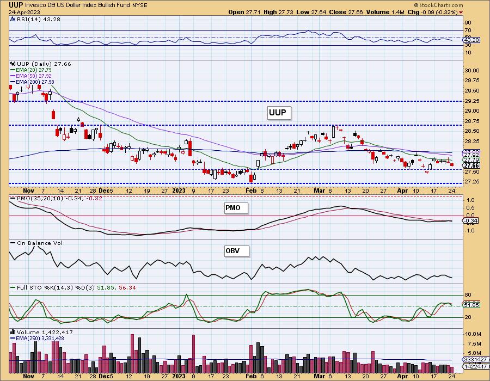
Task: Click the Feb label under price panel
Action: click(x=251, y=190)
